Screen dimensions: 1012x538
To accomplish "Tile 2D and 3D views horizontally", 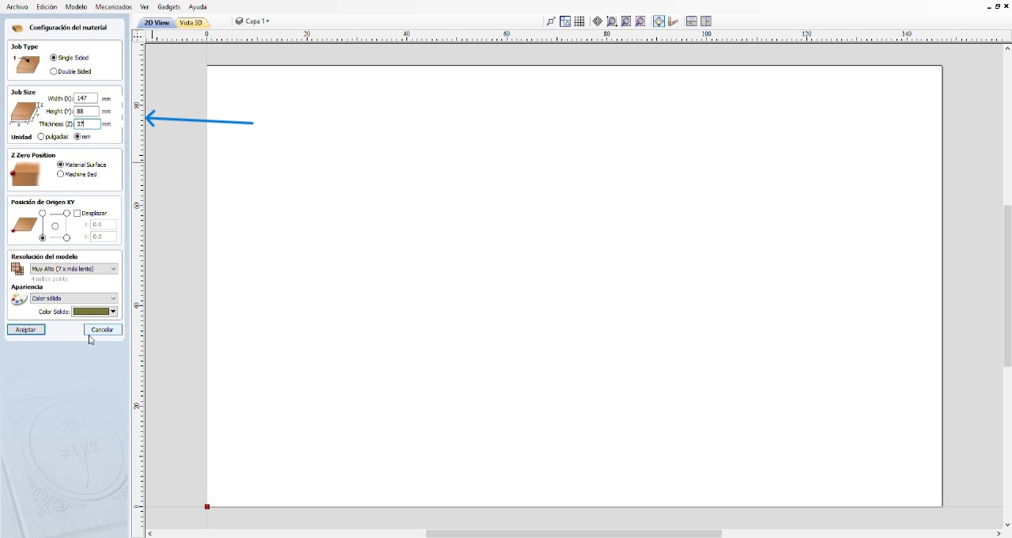I will click(x=692, y=21).
